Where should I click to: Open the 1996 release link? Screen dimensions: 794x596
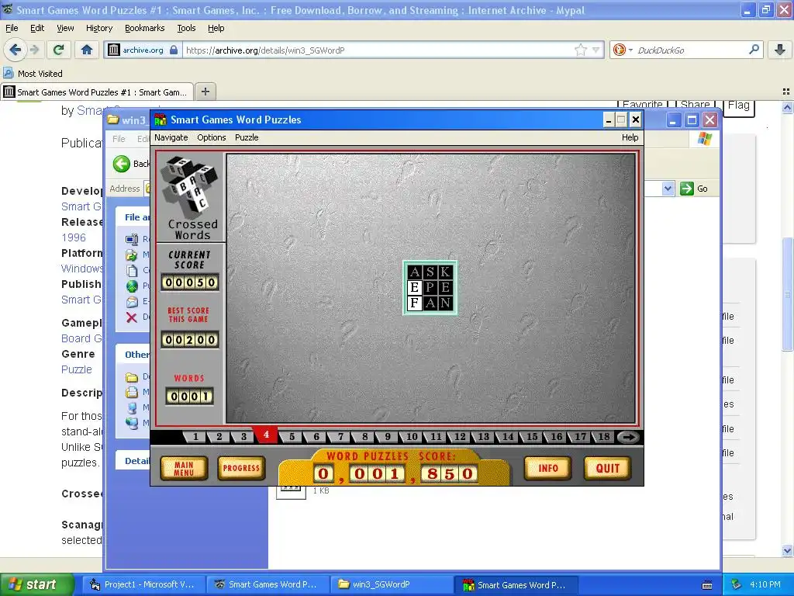[74, 237]
